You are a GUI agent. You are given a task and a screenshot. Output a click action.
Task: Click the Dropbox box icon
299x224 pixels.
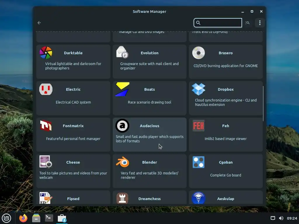[x=199, y=89]
